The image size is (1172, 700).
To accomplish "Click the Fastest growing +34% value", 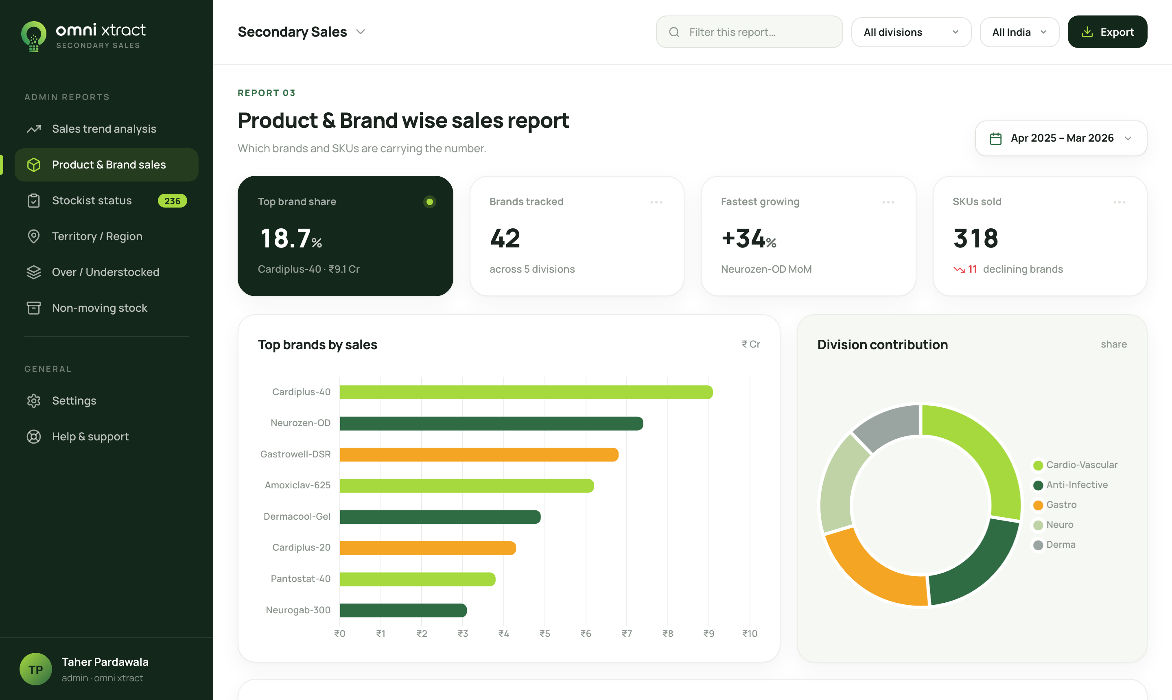I will [x=749, y=238].
